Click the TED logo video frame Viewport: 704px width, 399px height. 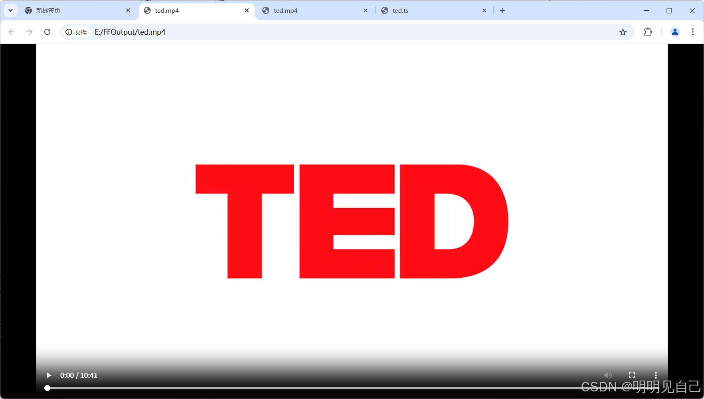pos(352,221)
